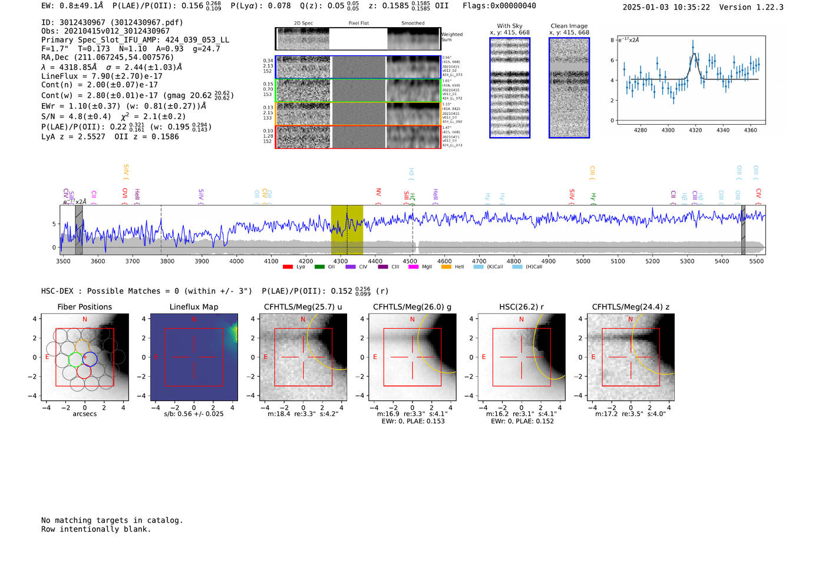
Task: Click the 'No matching targets in catalog.' message
Action: tap(112, 520)
